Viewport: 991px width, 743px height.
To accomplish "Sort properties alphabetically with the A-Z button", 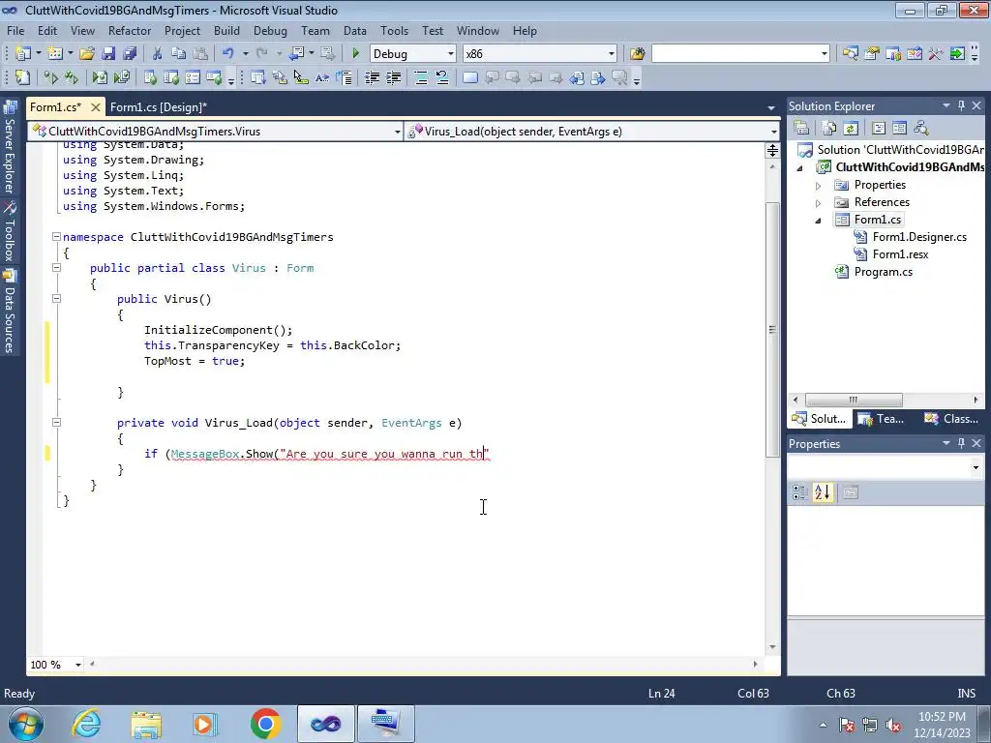I will tap(822, 492).
